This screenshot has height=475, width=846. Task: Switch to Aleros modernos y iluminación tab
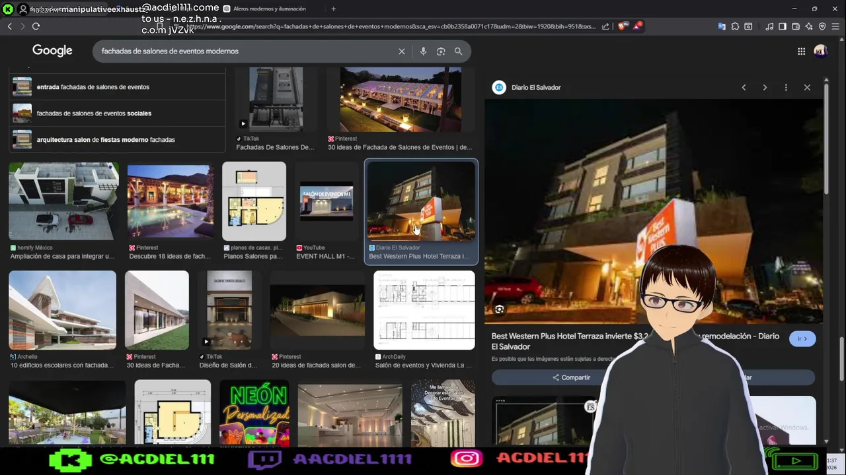(269, 9)
